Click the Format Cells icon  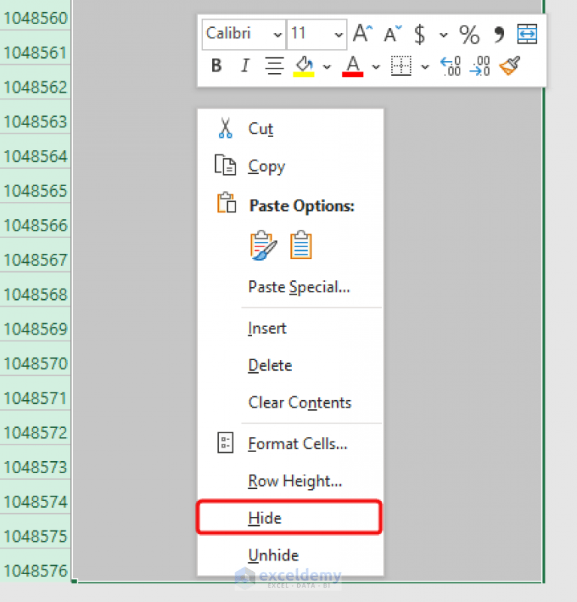click(226, 443)
